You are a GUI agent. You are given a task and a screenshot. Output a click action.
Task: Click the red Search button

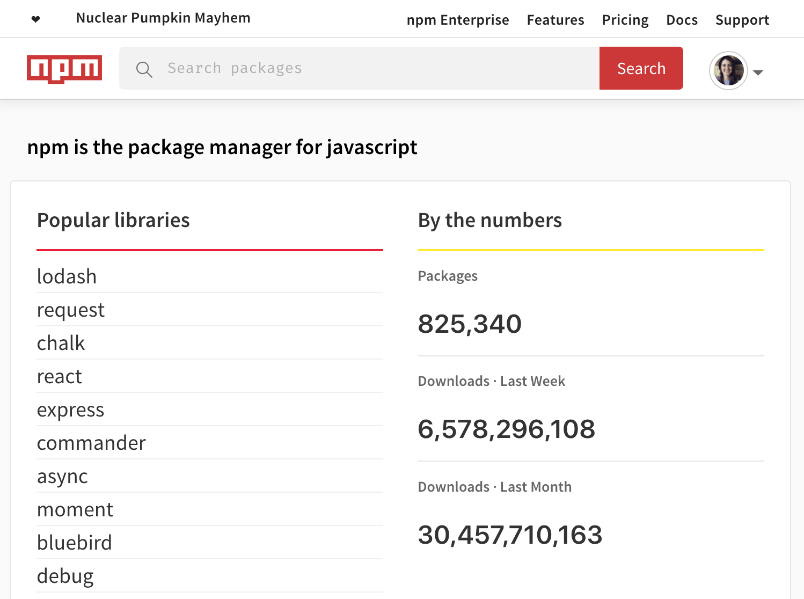coord(641,68)
